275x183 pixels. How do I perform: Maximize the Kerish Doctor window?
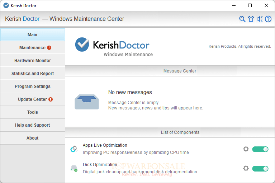(250, 6)
